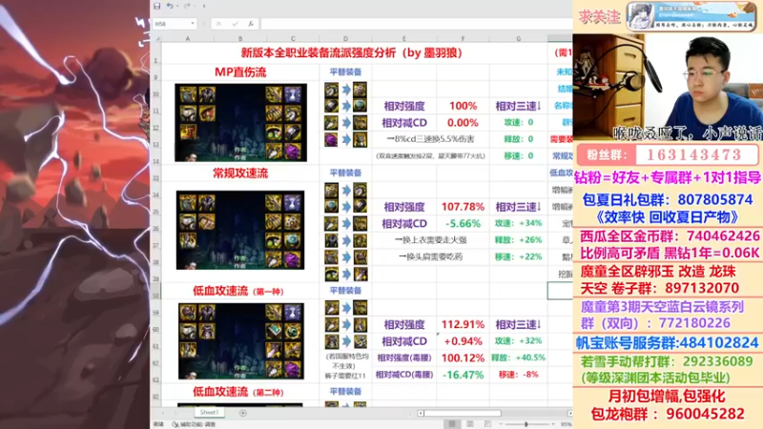763x429 pixels.
Task: Click the Redo arrow icon
Action: (x=186, y=6)
